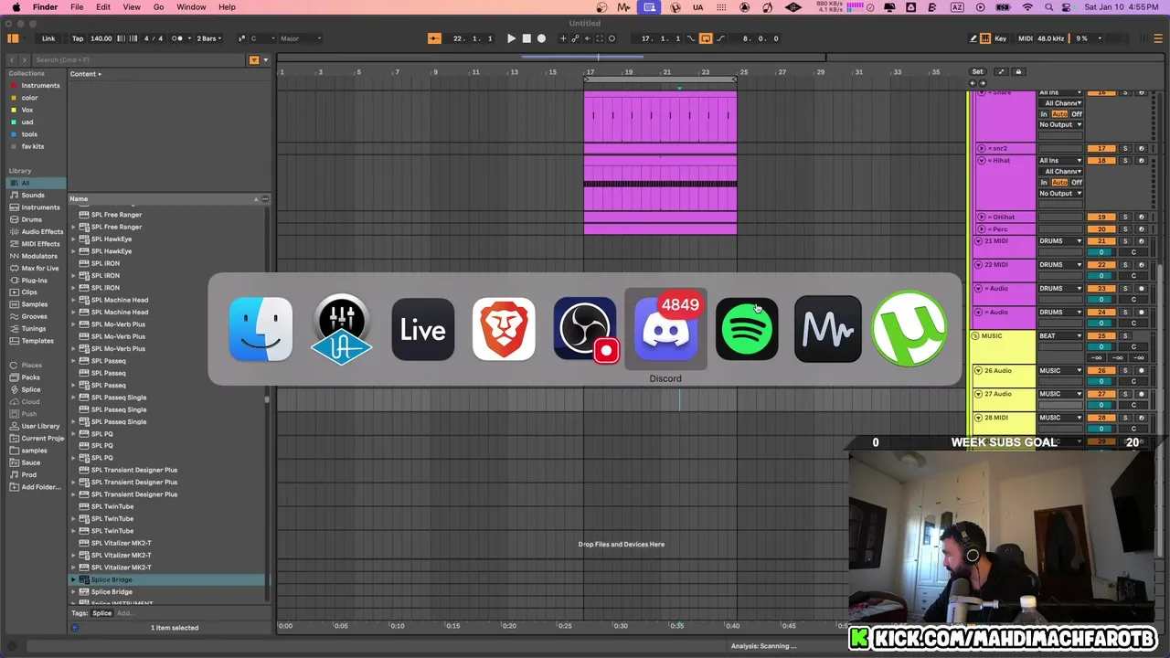The height and width of the screenshot is (658, 1170).
Task: Click the Tap tempo button
Action: [x=78, y=38]
